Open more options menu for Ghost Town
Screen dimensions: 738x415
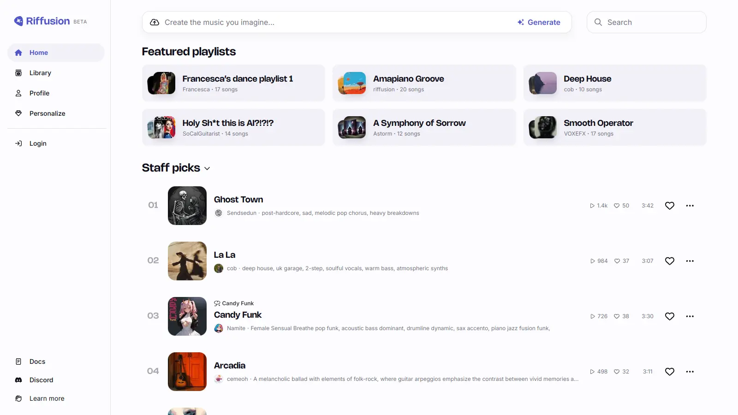pos(690,206)
